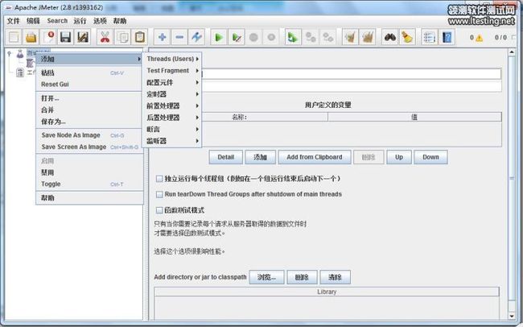The width and height of the screenshot is (523, 327).
Task: Expand the 后置处理器 submenu
Action: coord(172,118)
